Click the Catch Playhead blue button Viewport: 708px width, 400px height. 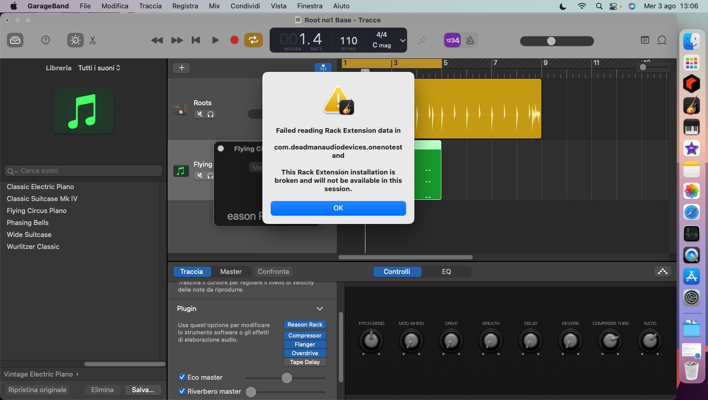tap(323, 68)
